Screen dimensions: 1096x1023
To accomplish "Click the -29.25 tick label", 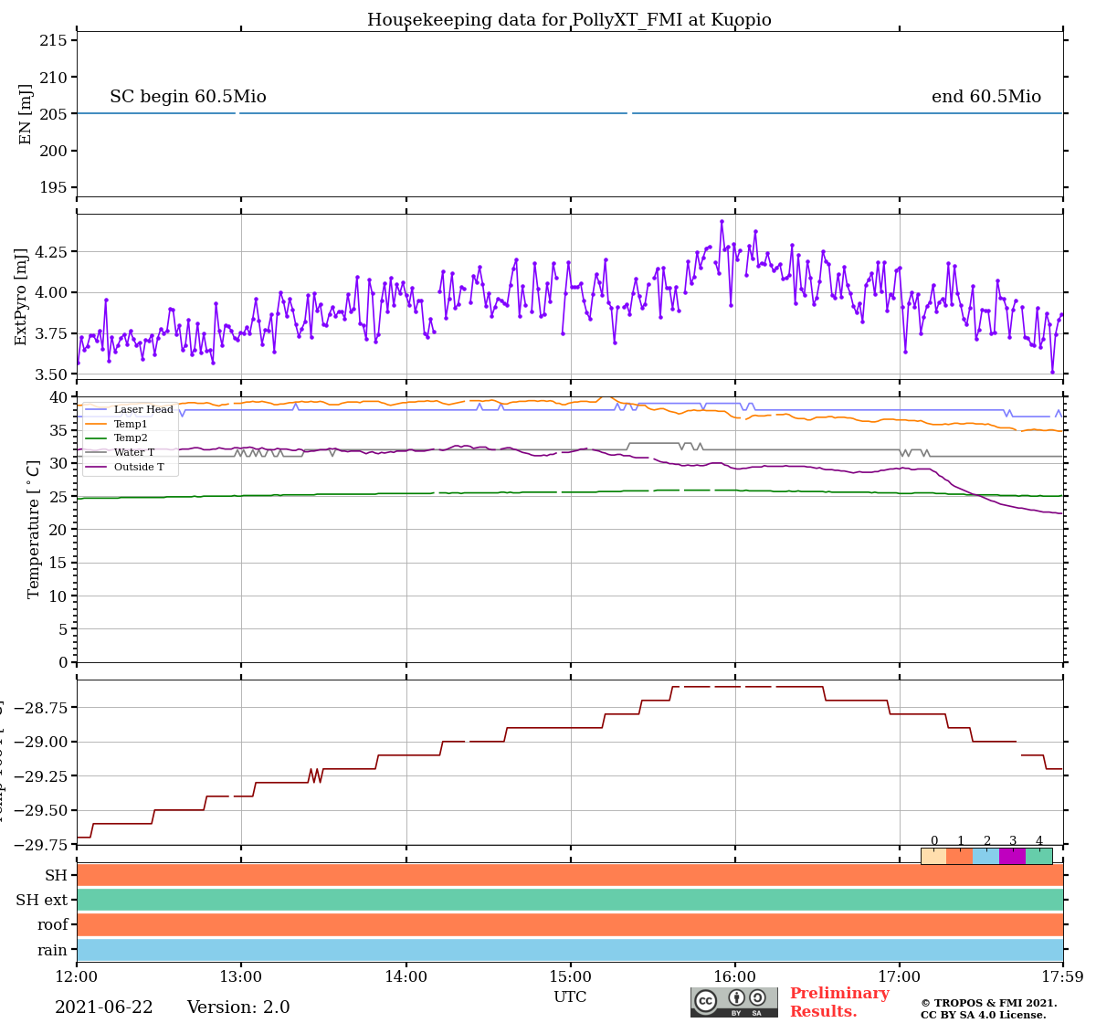I will pos(42,776).
